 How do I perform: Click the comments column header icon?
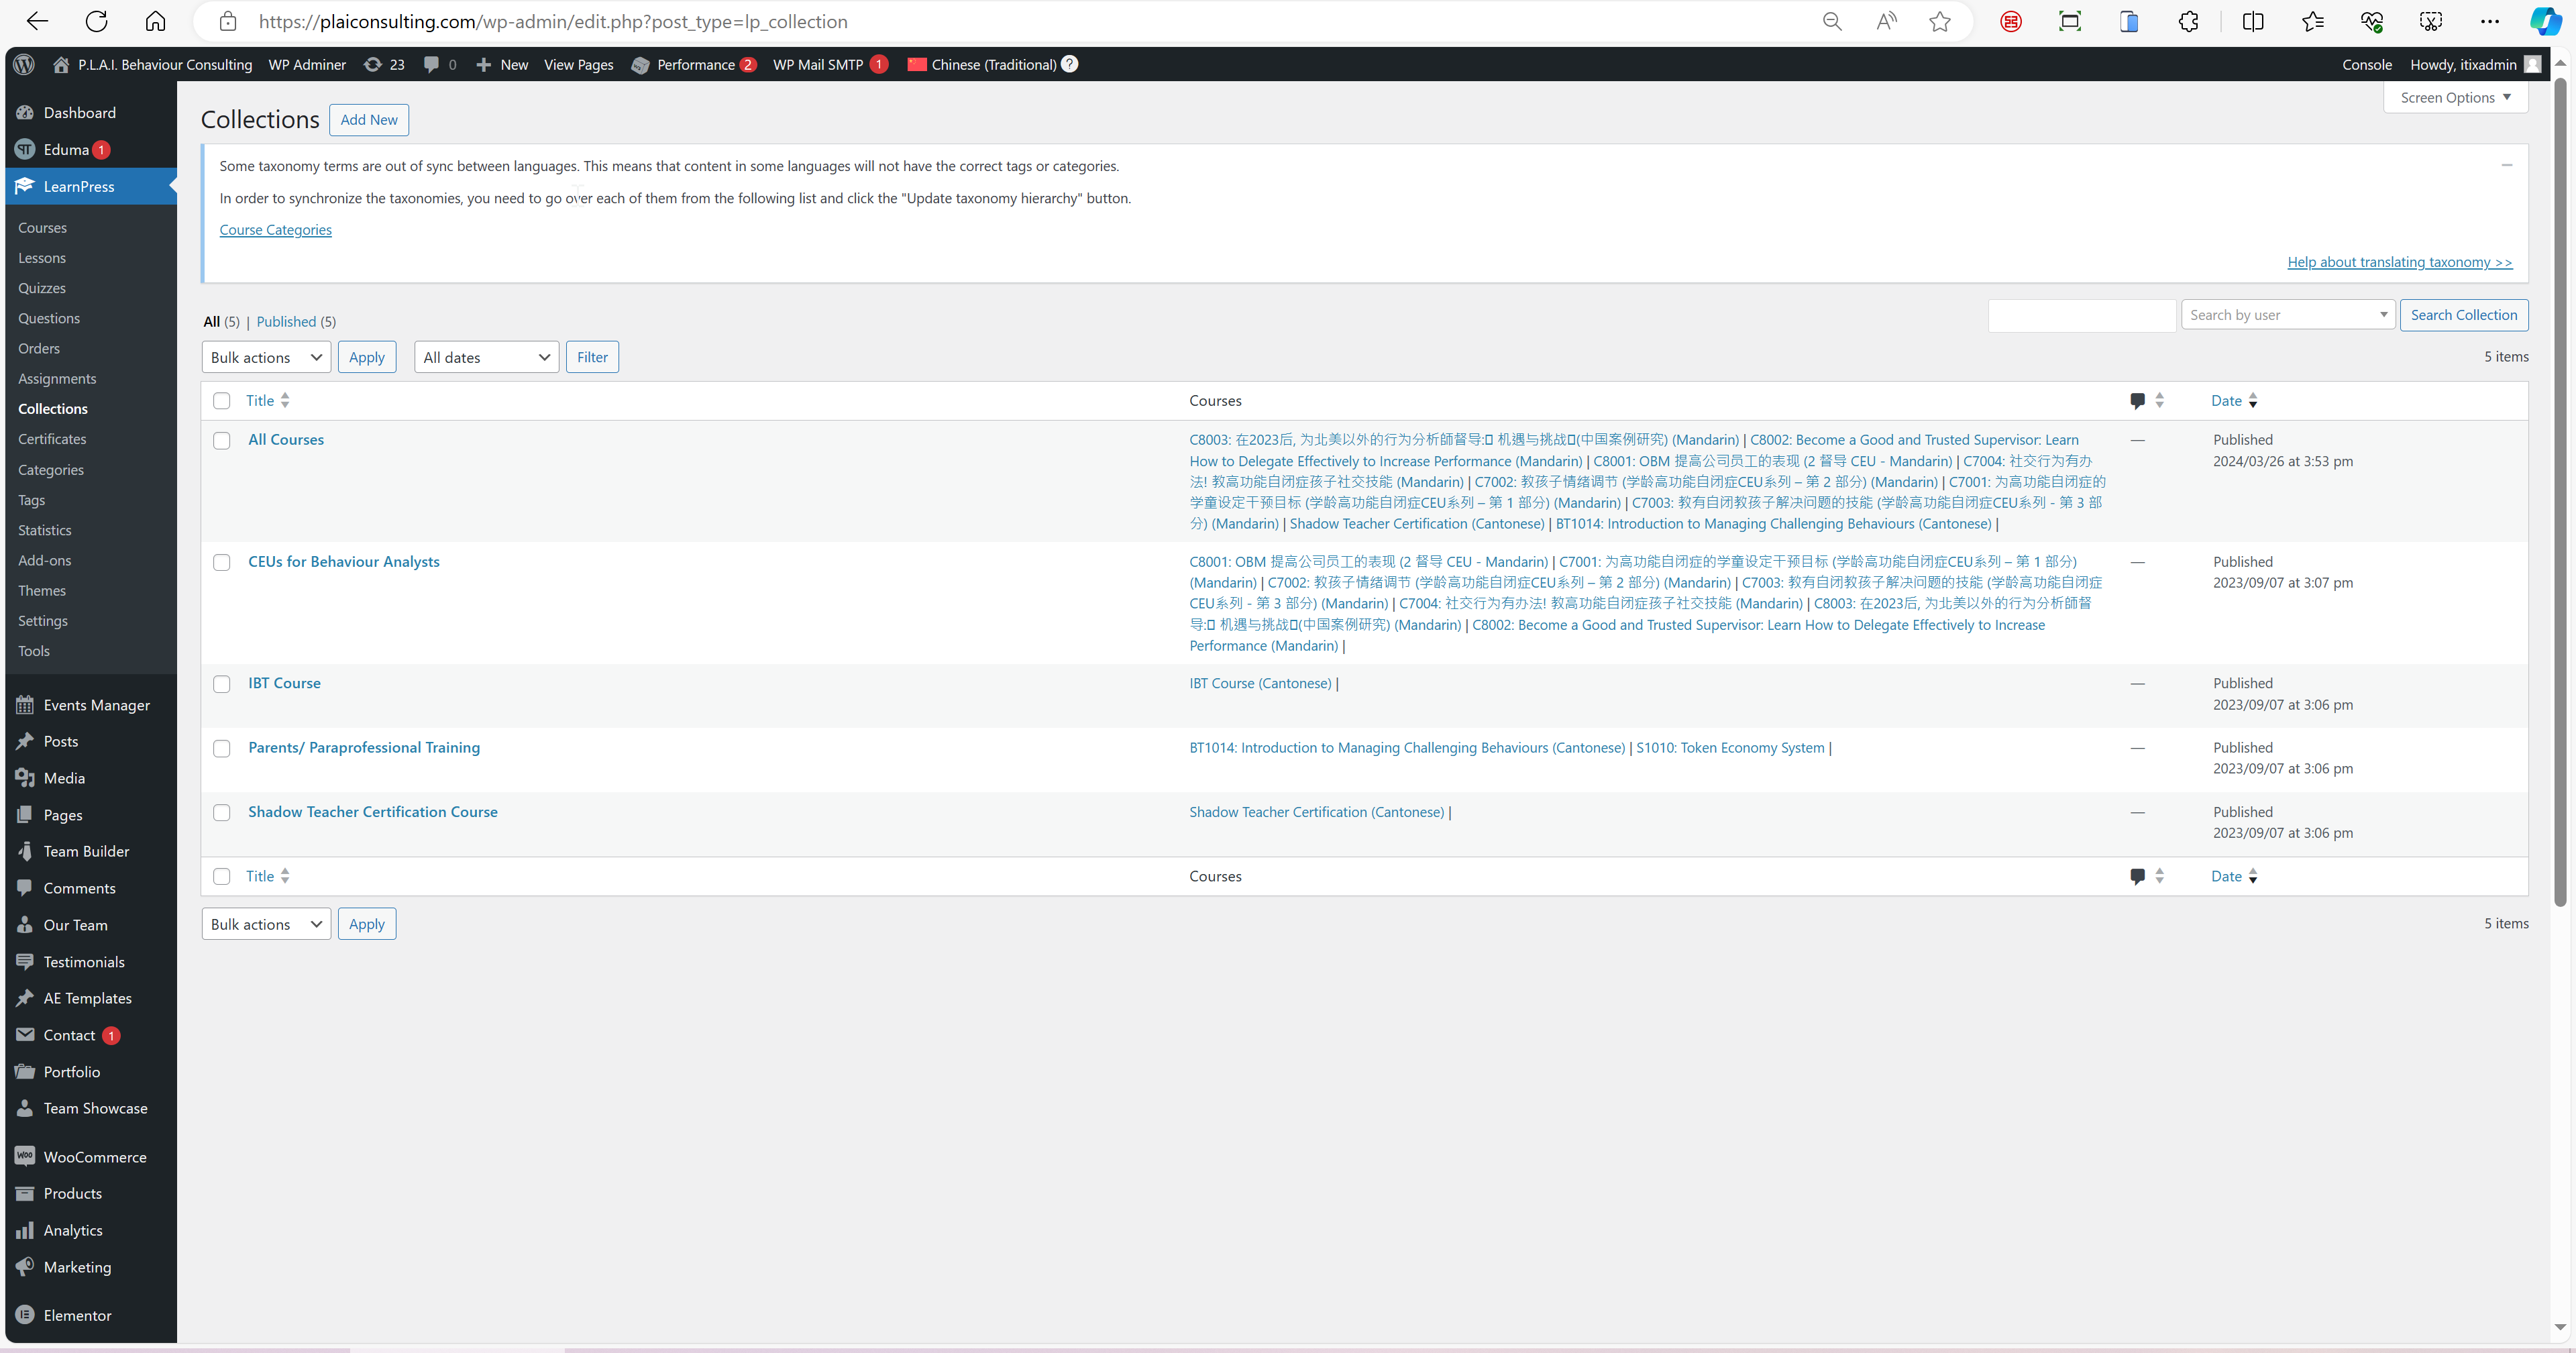(2137, 401)
